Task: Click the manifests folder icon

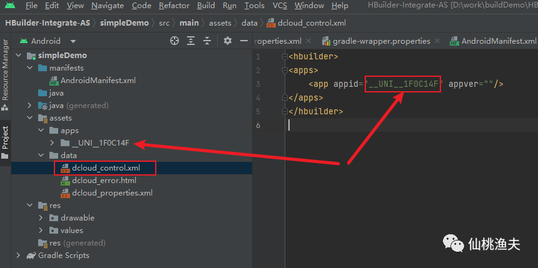Action: click(43, 68)
